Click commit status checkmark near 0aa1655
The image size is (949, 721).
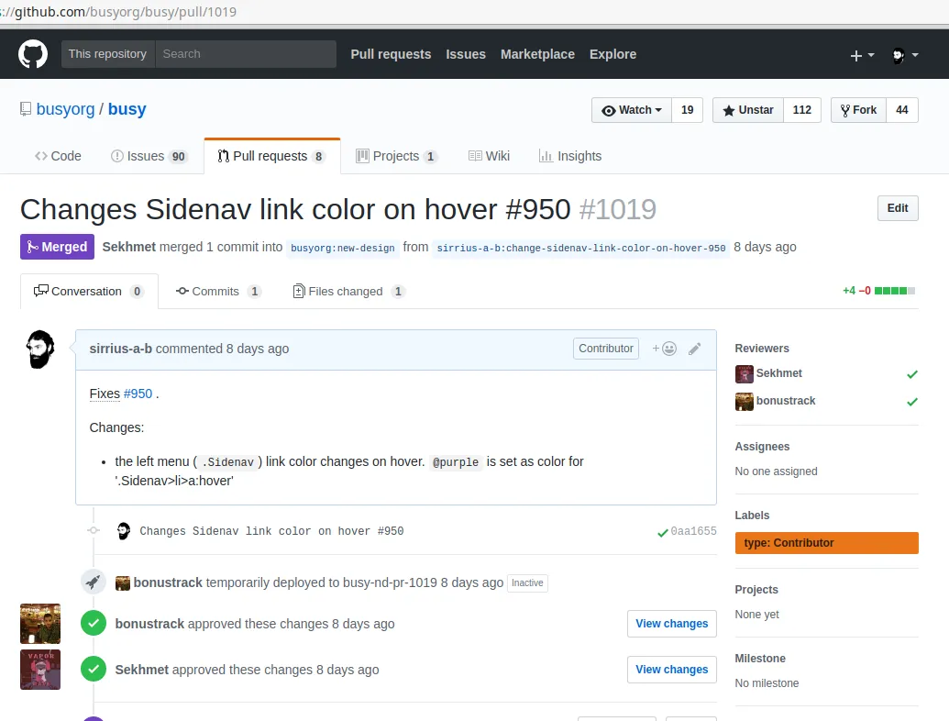coord(663,533)
